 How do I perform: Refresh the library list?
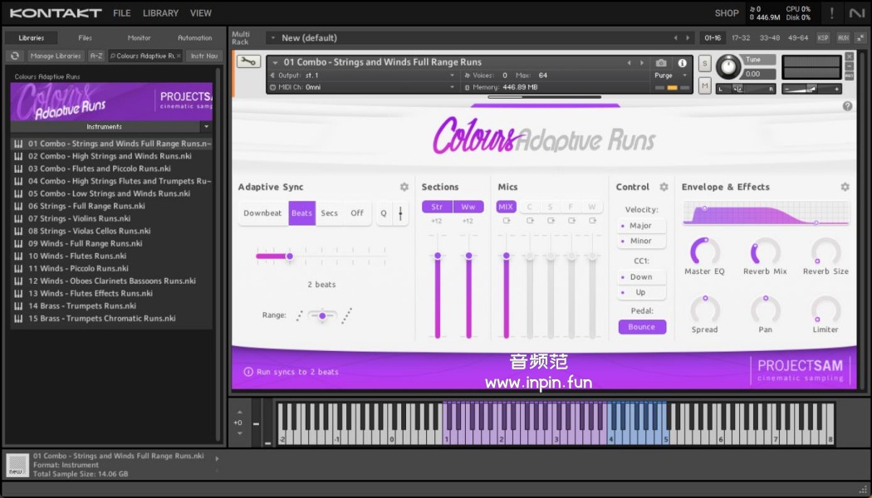tap(14, 56)
